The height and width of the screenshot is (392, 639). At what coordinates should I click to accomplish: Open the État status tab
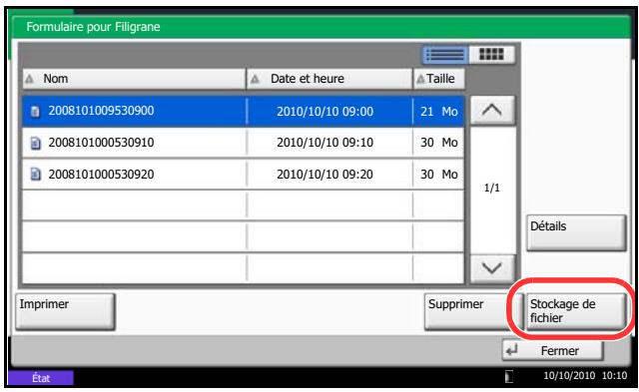tap(41, 378)
